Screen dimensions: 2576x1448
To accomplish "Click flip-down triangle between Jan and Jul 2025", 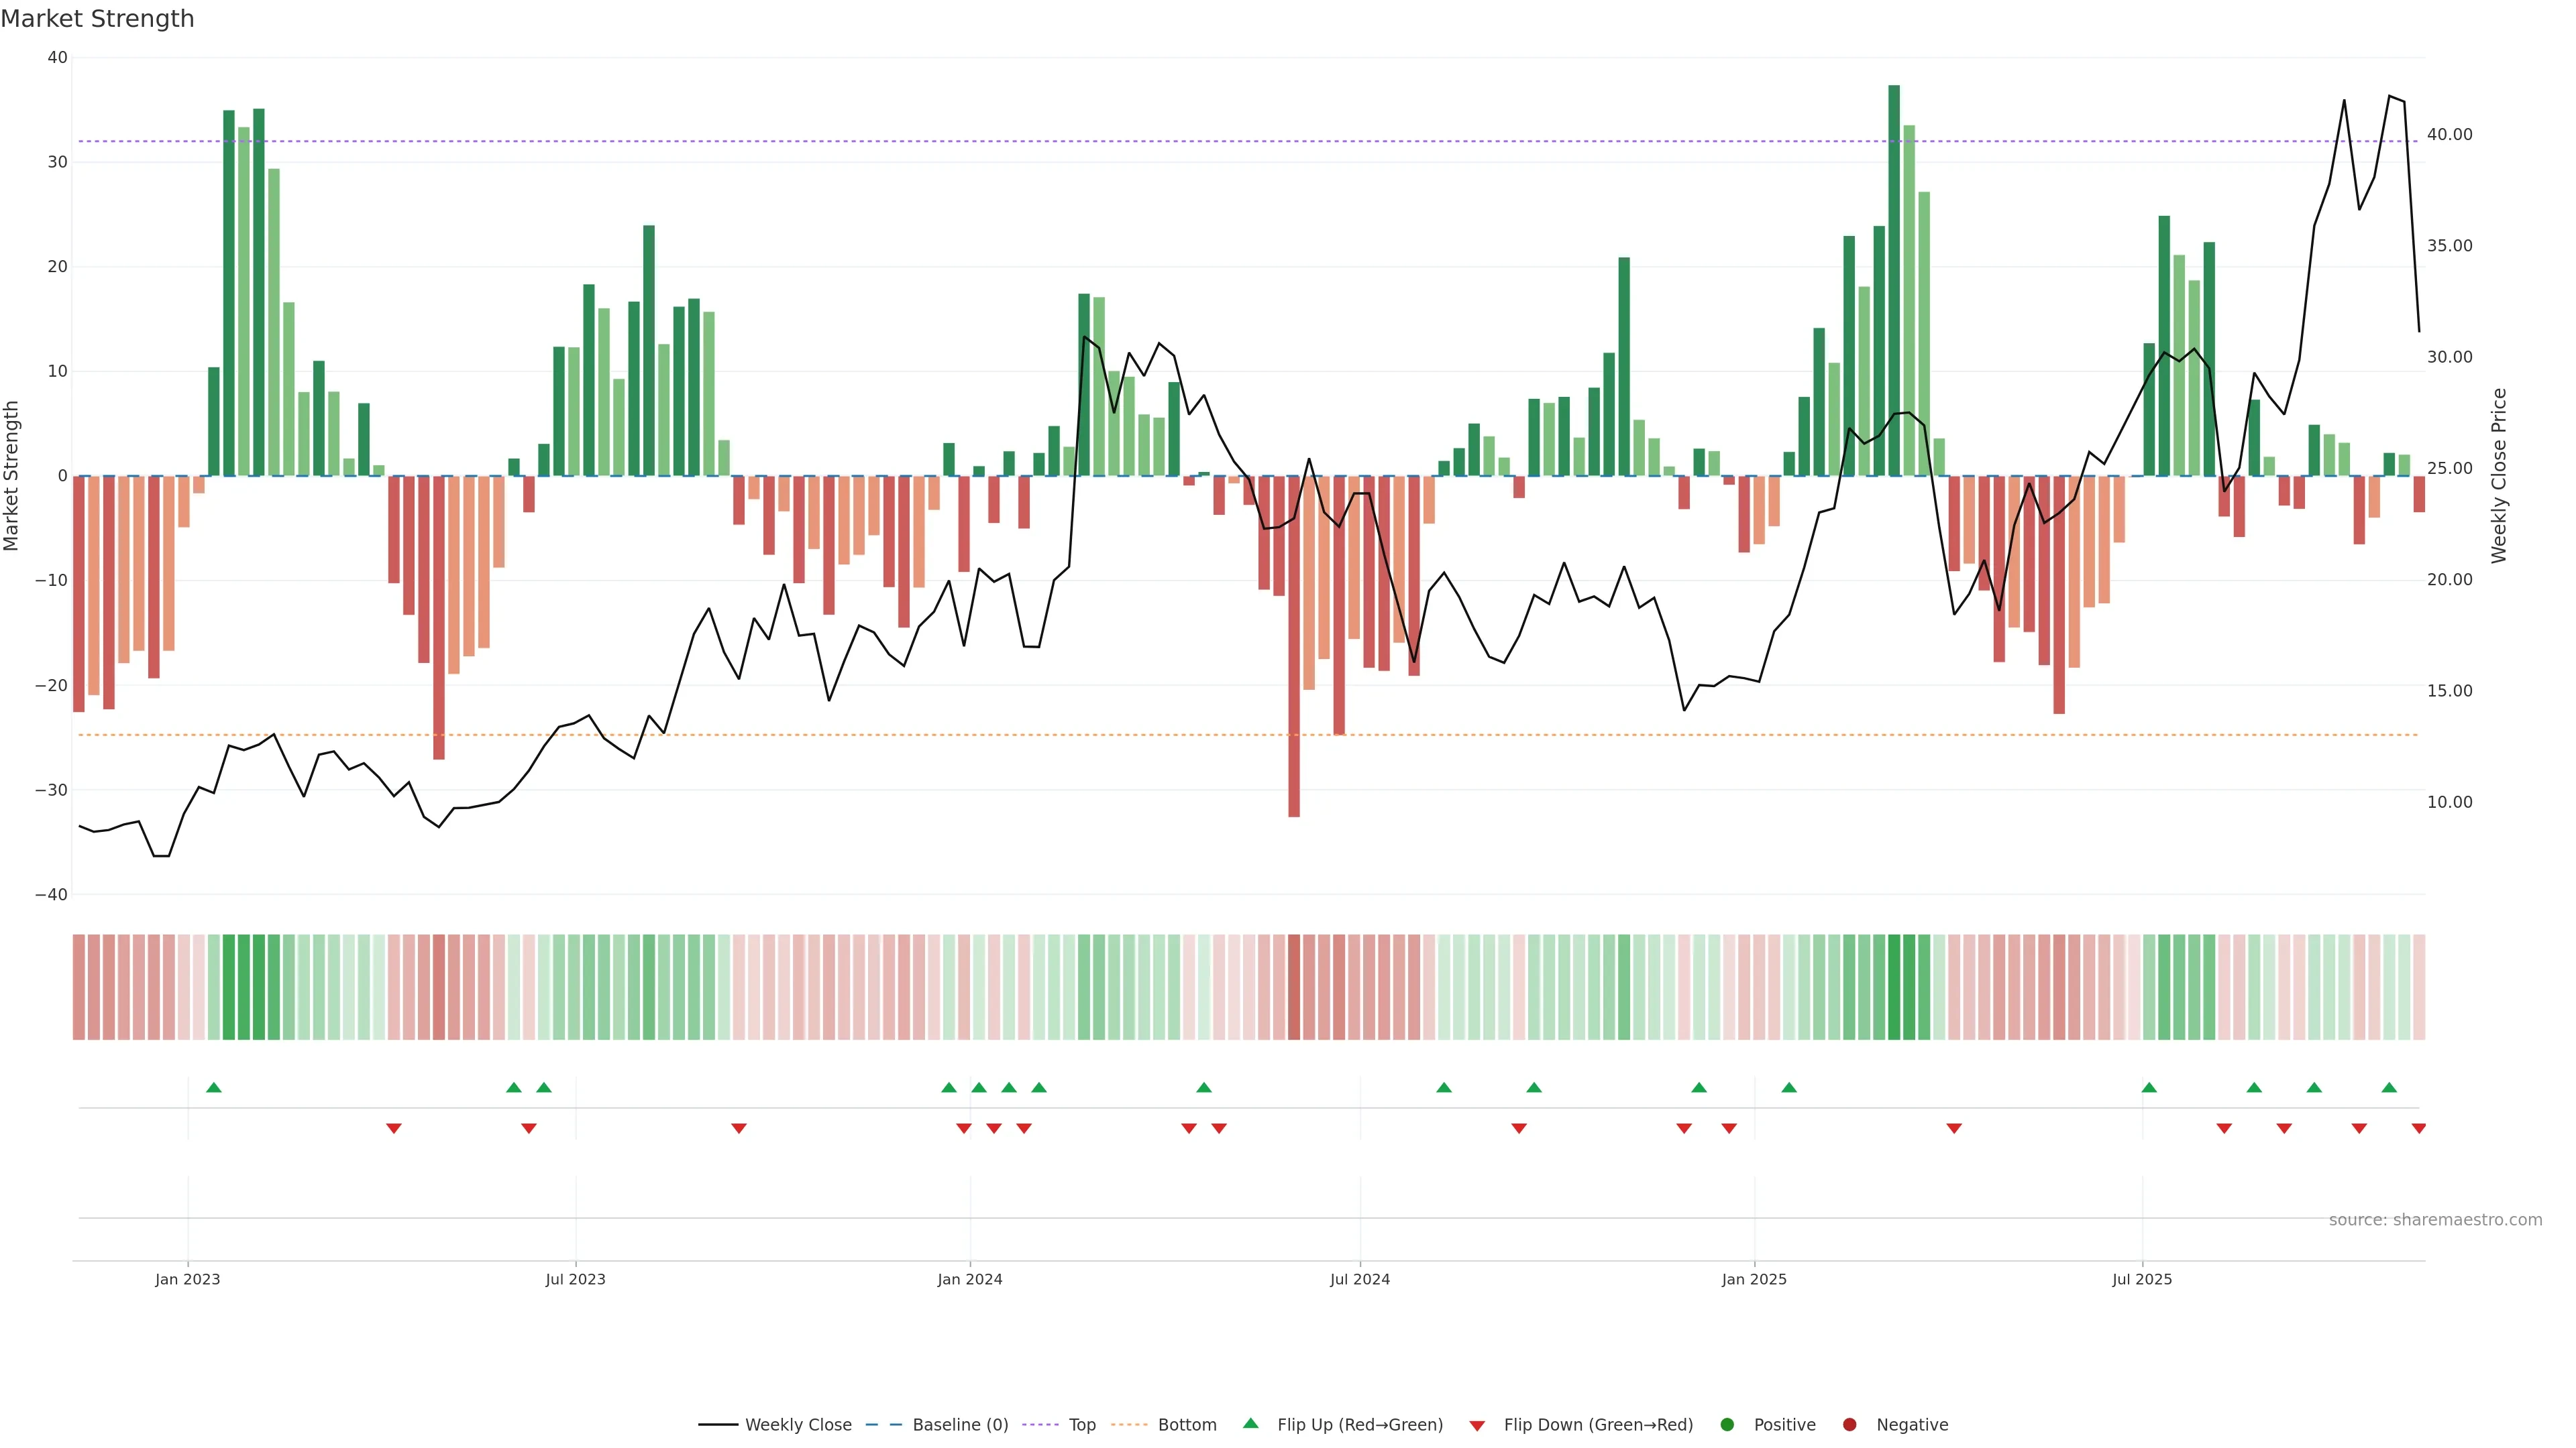I will click(x=1954, y=1128).
